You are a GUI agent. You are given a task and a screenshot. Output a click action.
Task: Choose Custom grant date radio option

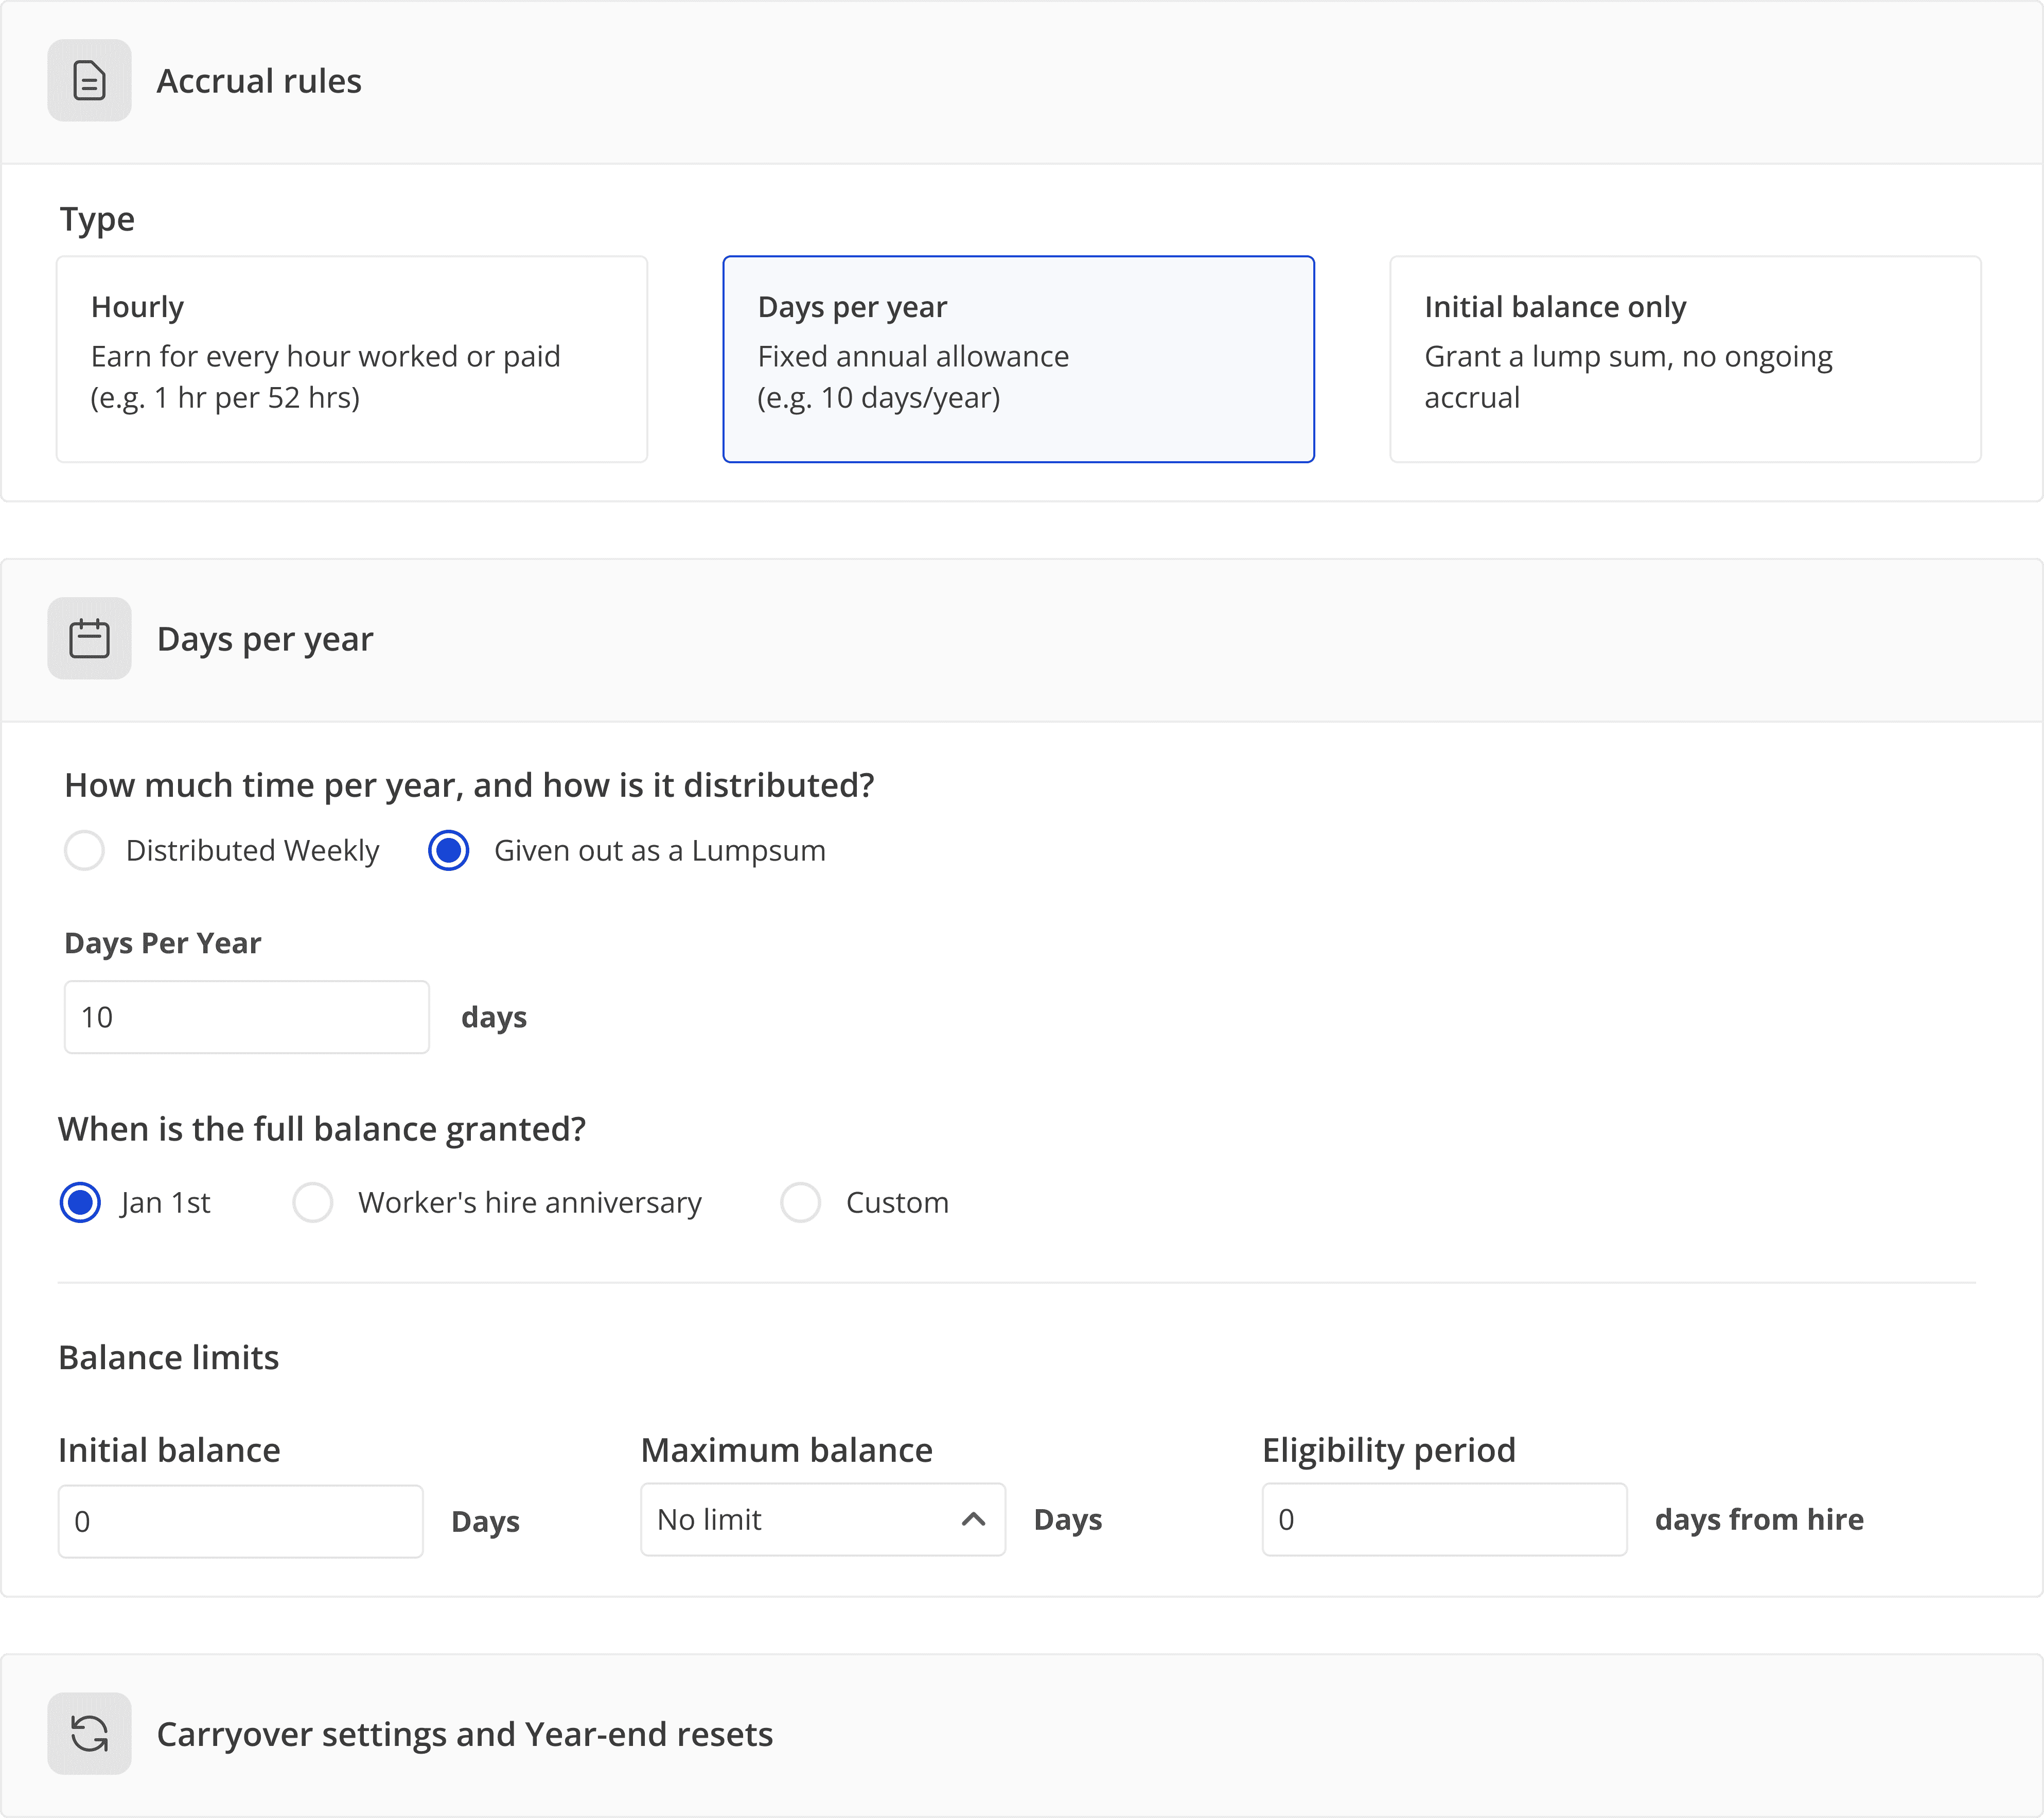tap(800, 1202)
